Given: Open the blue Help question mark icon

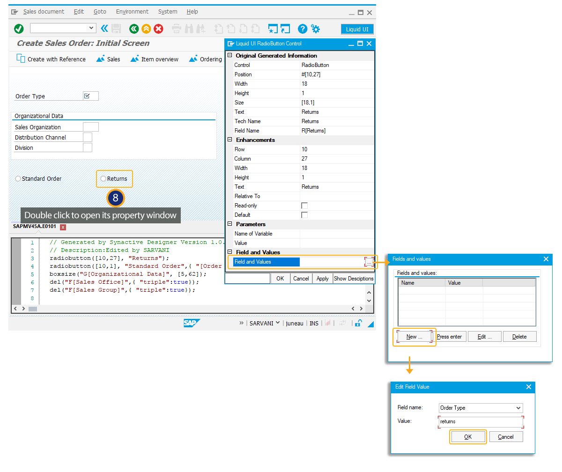Looking at the screenshot, I should point(303,29).
